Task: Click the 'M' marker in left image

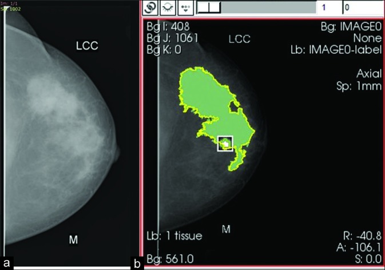Action: pos(73,240)
